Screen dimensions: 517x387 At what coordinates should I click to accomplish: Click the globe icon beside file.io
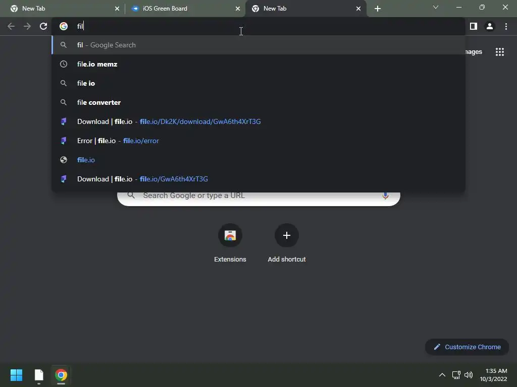pos(64,160)
